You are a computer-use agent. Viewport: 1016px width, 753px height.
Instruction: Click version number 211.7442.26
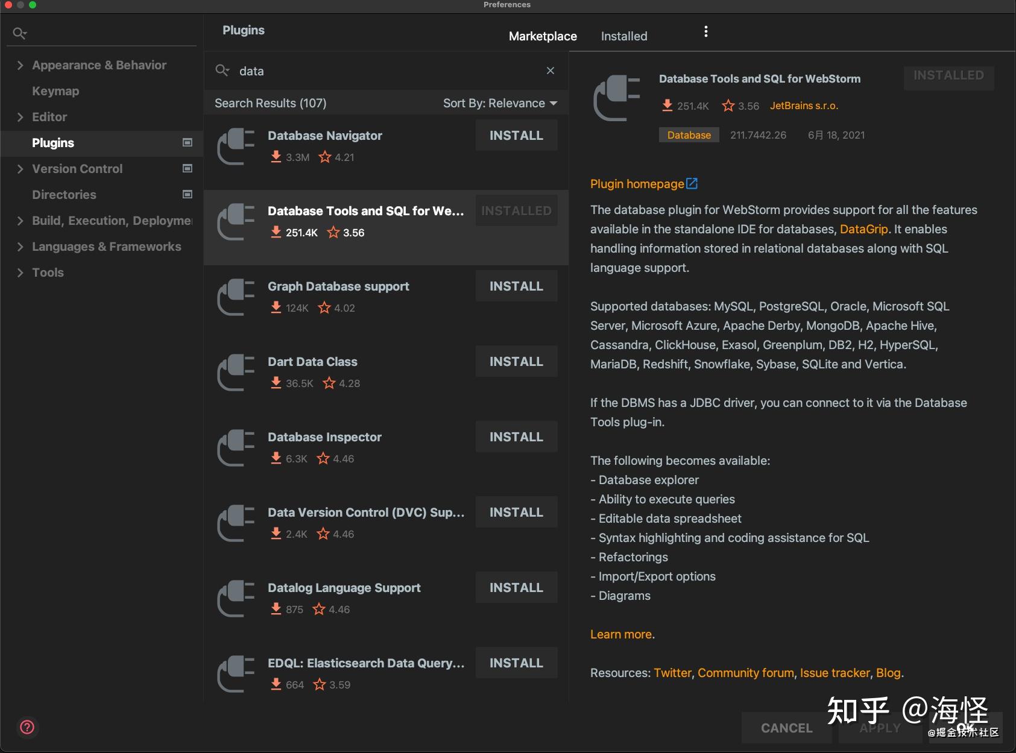(x=758, y=135)
